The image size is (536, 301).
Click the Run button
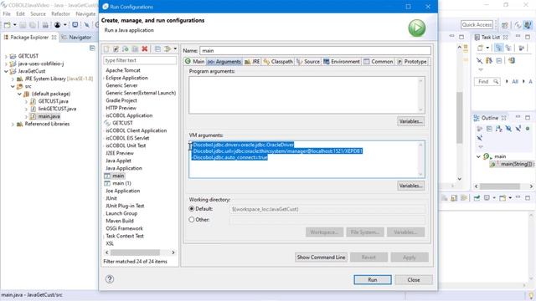373,279
